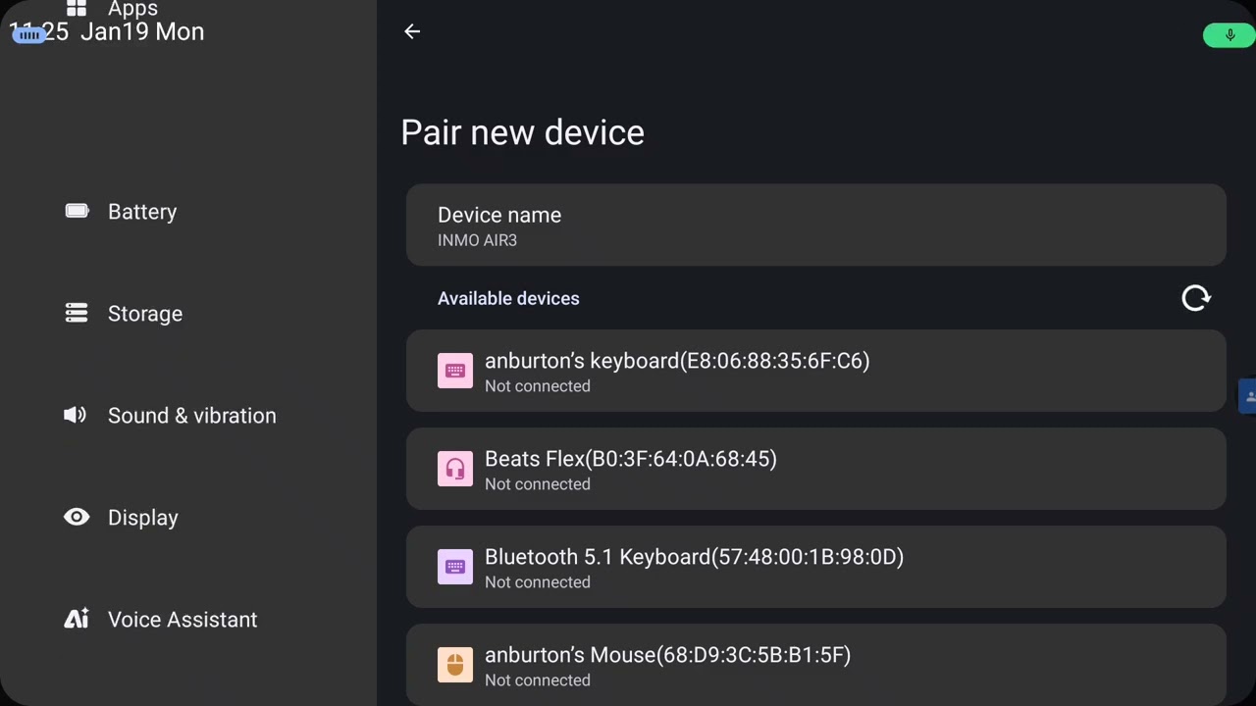Click Not connected under anburton's keyboard
Image resolution: width=1256 pixels, height=706 pixels.
[538, 386]
